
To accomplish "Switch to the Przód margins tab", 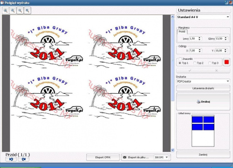I will tap(182, 32).
